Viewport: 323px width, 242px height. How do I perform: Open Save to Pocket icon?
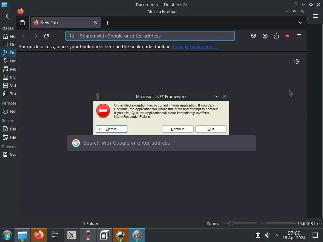254,36
